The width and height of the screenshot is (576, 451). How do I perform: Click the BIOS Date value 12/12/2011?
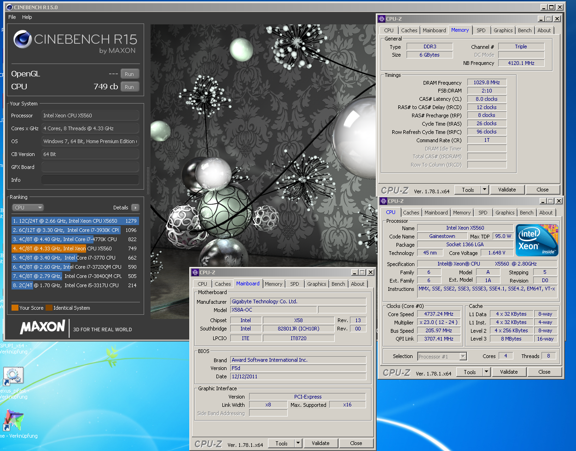298,376
